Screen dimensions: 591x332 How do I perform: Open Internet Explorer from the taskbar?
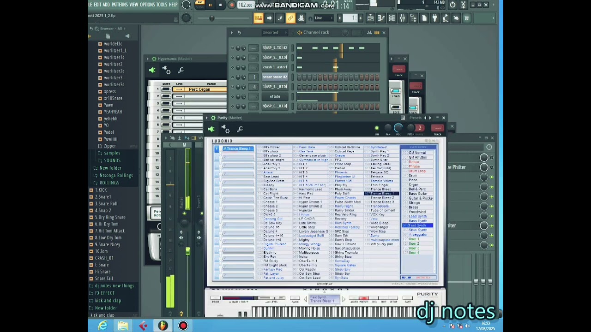coord(103,326)
